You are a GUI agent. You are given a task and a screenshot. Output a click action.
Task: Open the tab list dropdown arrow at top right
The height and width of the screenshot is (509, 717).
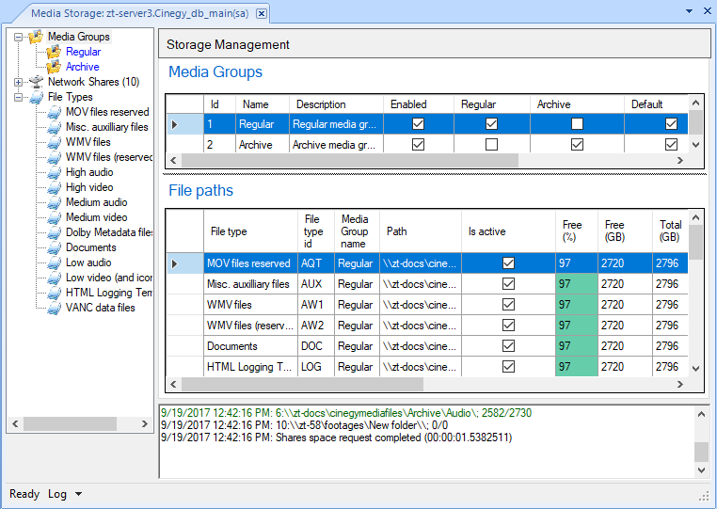(x=689, y=11)
